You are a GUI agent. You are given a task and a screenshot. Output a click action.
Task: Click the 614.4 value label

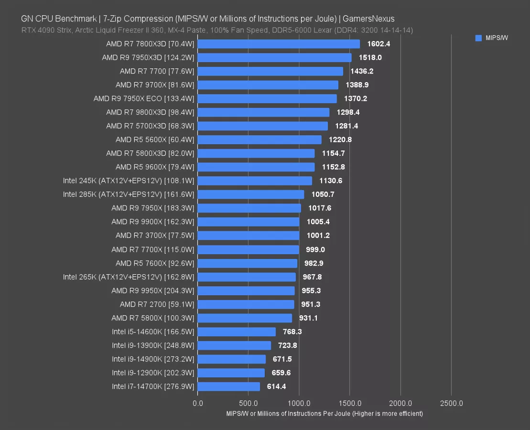[x=276, y=387]
